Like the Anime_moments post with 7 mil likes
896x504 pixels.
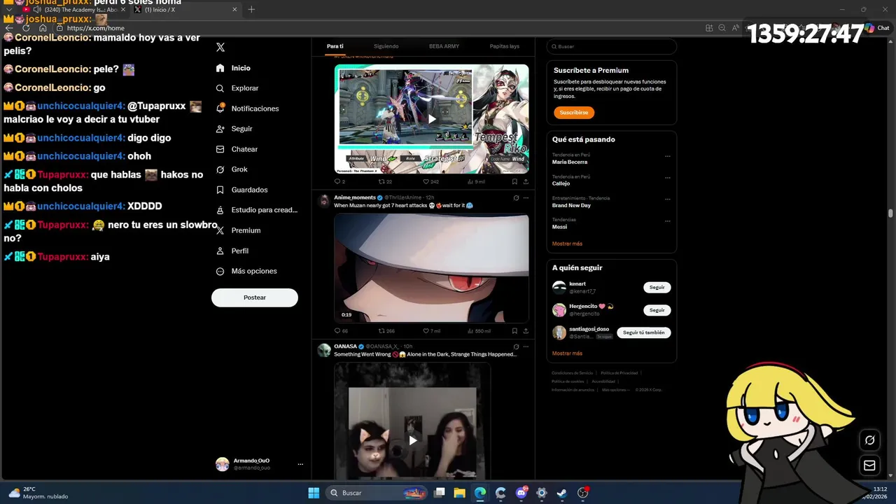point(432,330)
